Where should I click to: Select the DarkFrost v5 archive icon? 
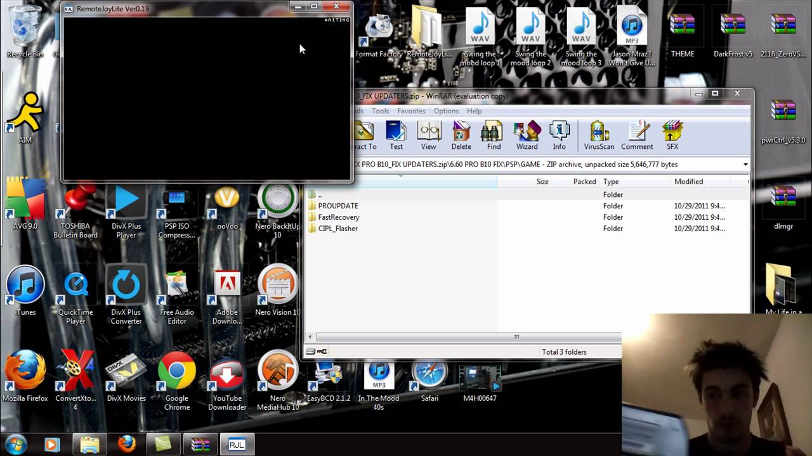tap(733, 34)
